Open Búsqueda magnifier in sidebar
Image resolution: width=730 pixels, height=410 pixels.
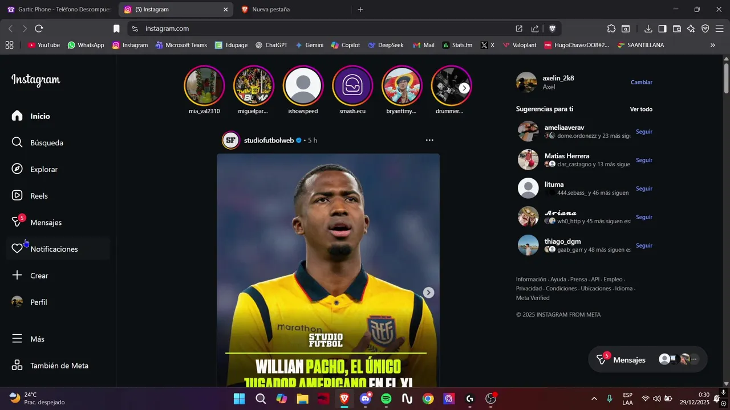tap(17, 142)
